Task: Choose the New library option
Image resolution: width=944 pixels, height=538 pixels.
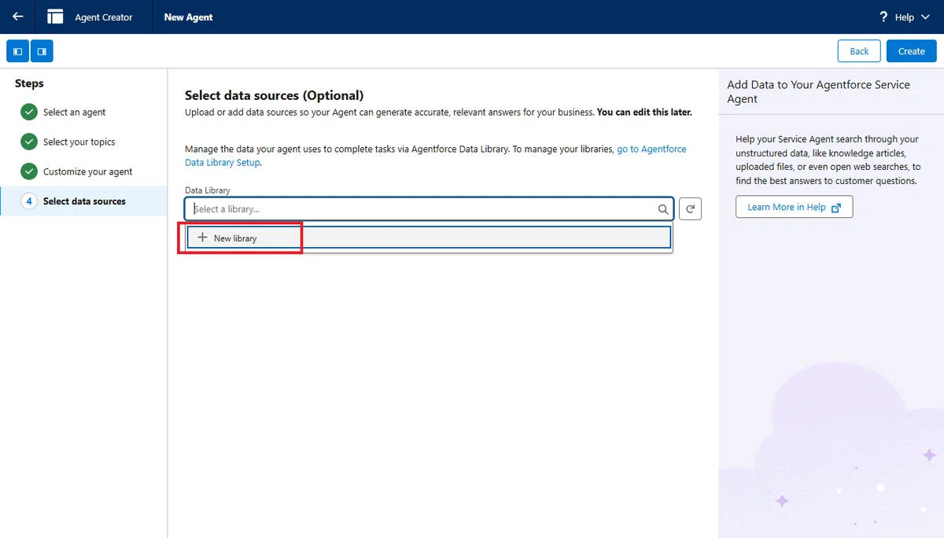Action: pos(429,238)
